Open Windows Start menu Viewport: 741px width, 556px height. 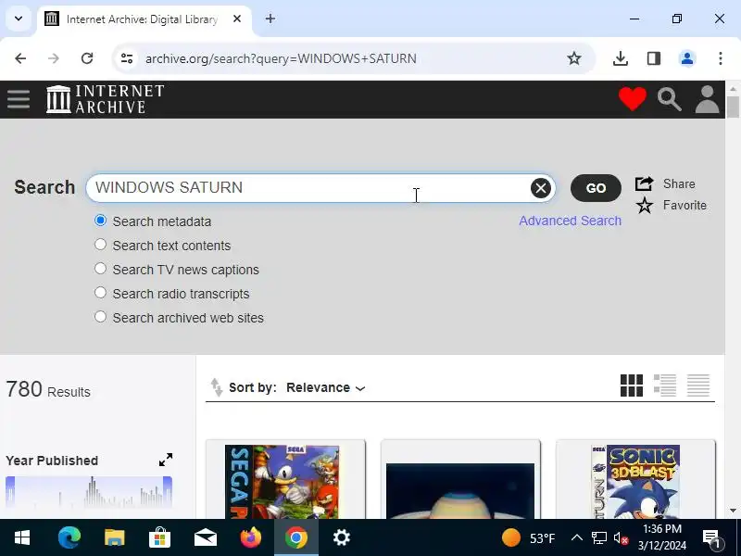(22, 537)
